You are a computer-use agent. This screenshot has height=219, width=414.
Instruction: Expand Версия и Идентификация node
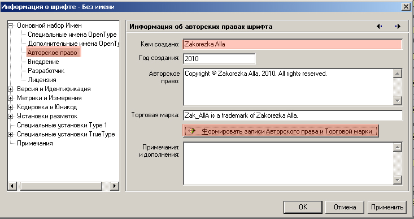[x=11, y=89]
